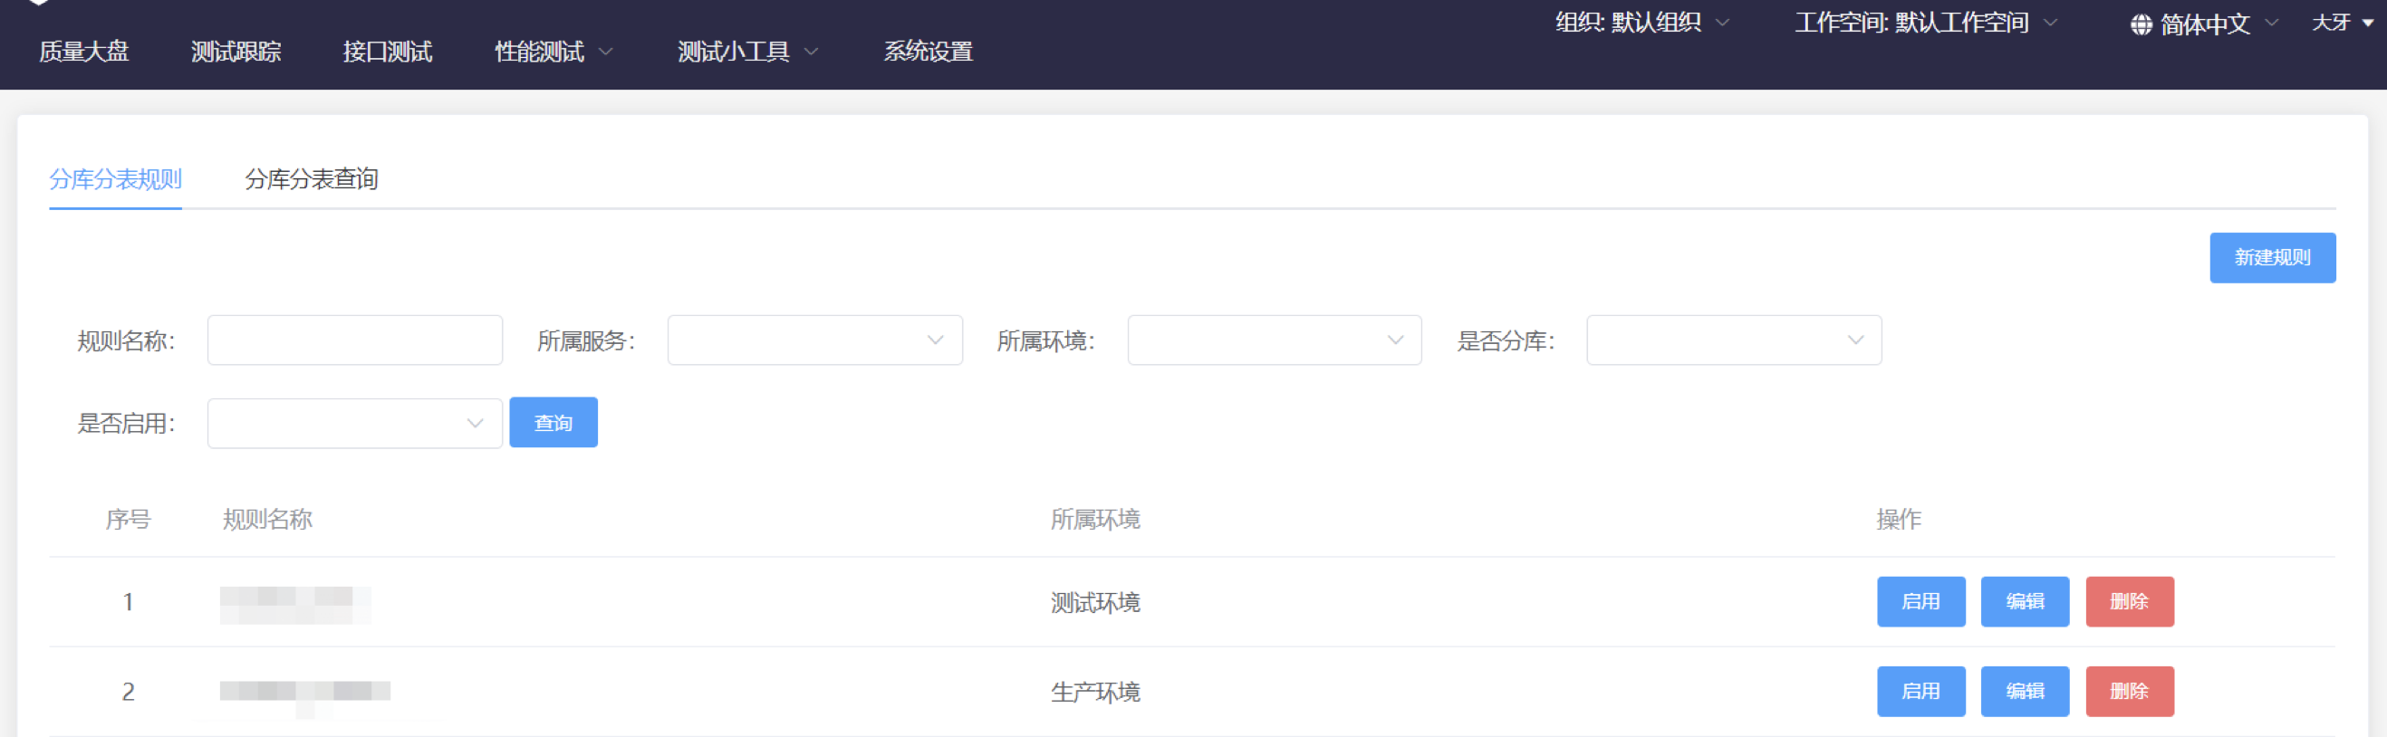Expand the 是否启用 dropdown
This screenshot has height=737, width=2387.
[355, 423]
